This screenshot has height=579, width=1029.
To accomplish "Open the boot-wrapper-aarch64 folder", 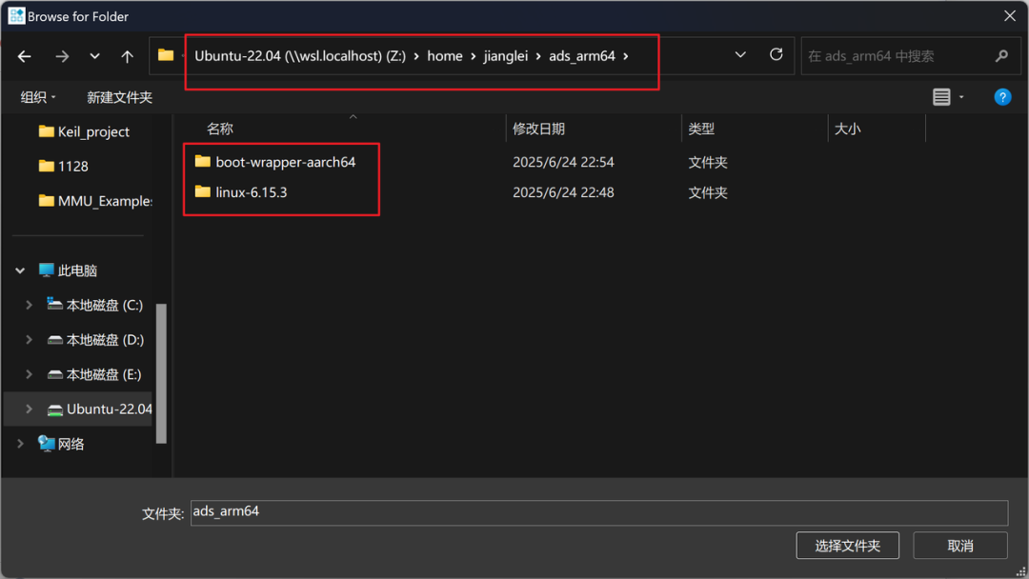I will (x=285, y=162).
